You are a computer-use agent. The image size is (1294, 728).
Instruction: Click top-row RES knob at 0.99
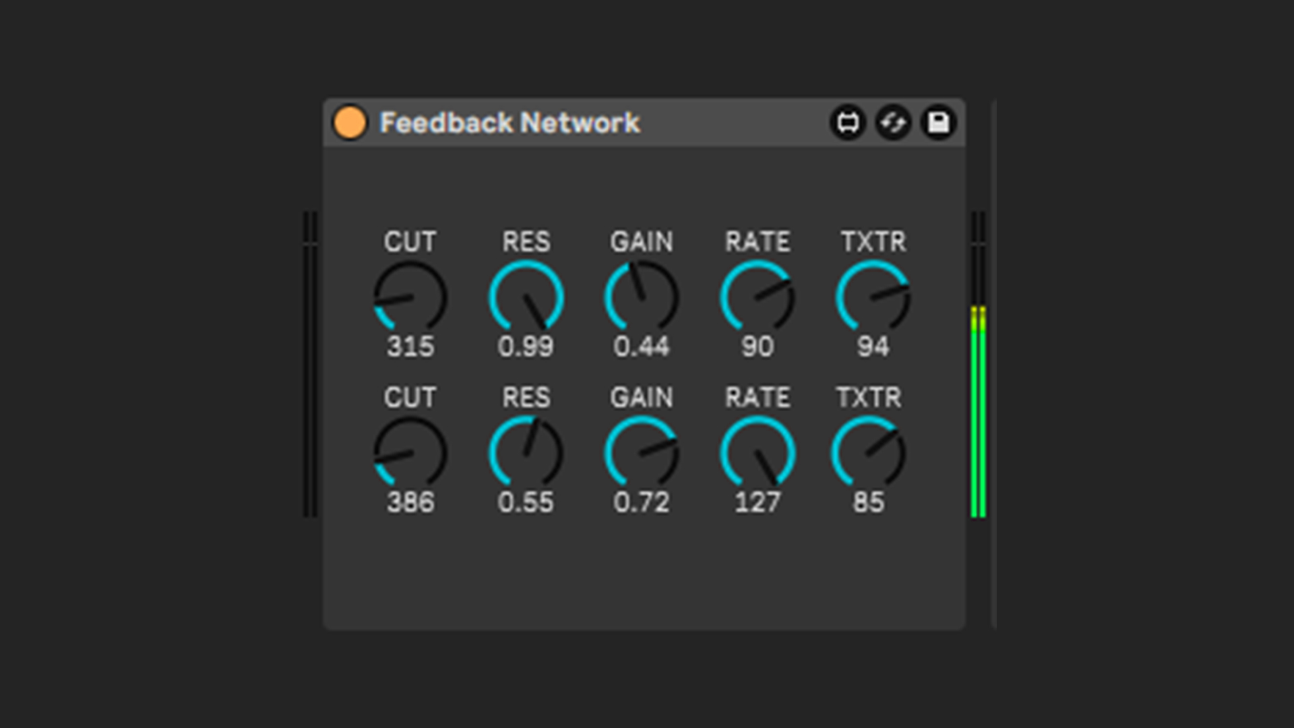526,297
